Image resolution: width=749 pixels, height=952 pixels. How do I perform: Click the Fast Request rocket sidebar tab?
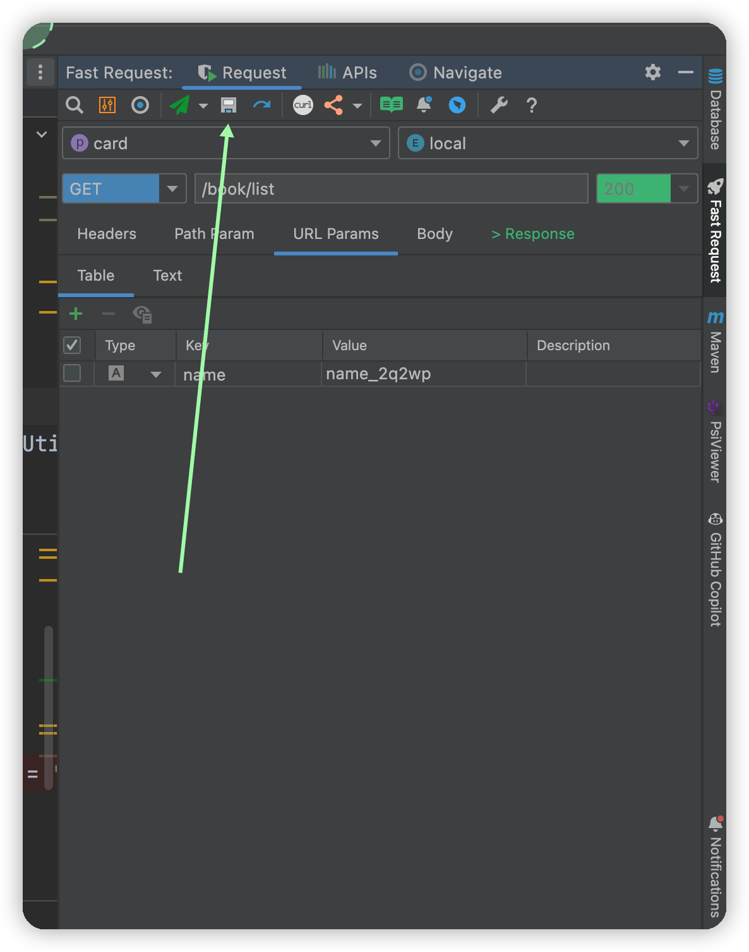point(715,230)
